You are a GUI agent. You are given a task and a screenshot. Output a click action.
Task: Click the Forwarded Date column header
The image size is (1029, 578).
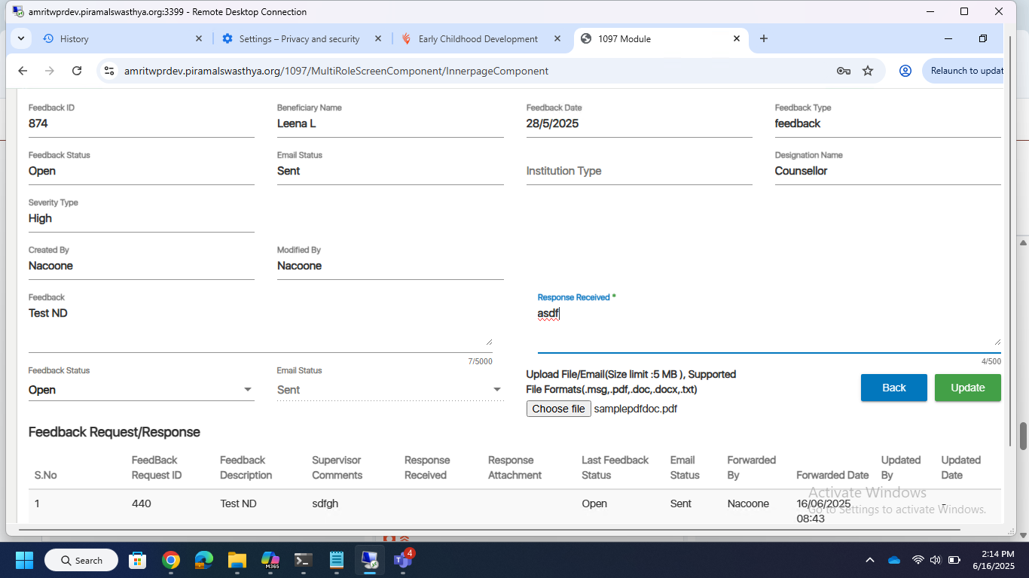(x=832, y=475)
